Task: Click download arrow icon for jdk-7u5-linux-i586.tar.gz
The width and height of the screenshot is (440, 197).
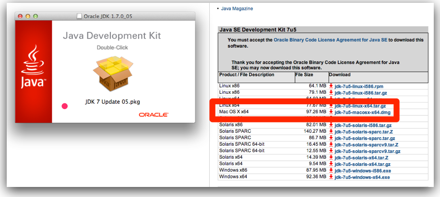Action: coord(331,92)
